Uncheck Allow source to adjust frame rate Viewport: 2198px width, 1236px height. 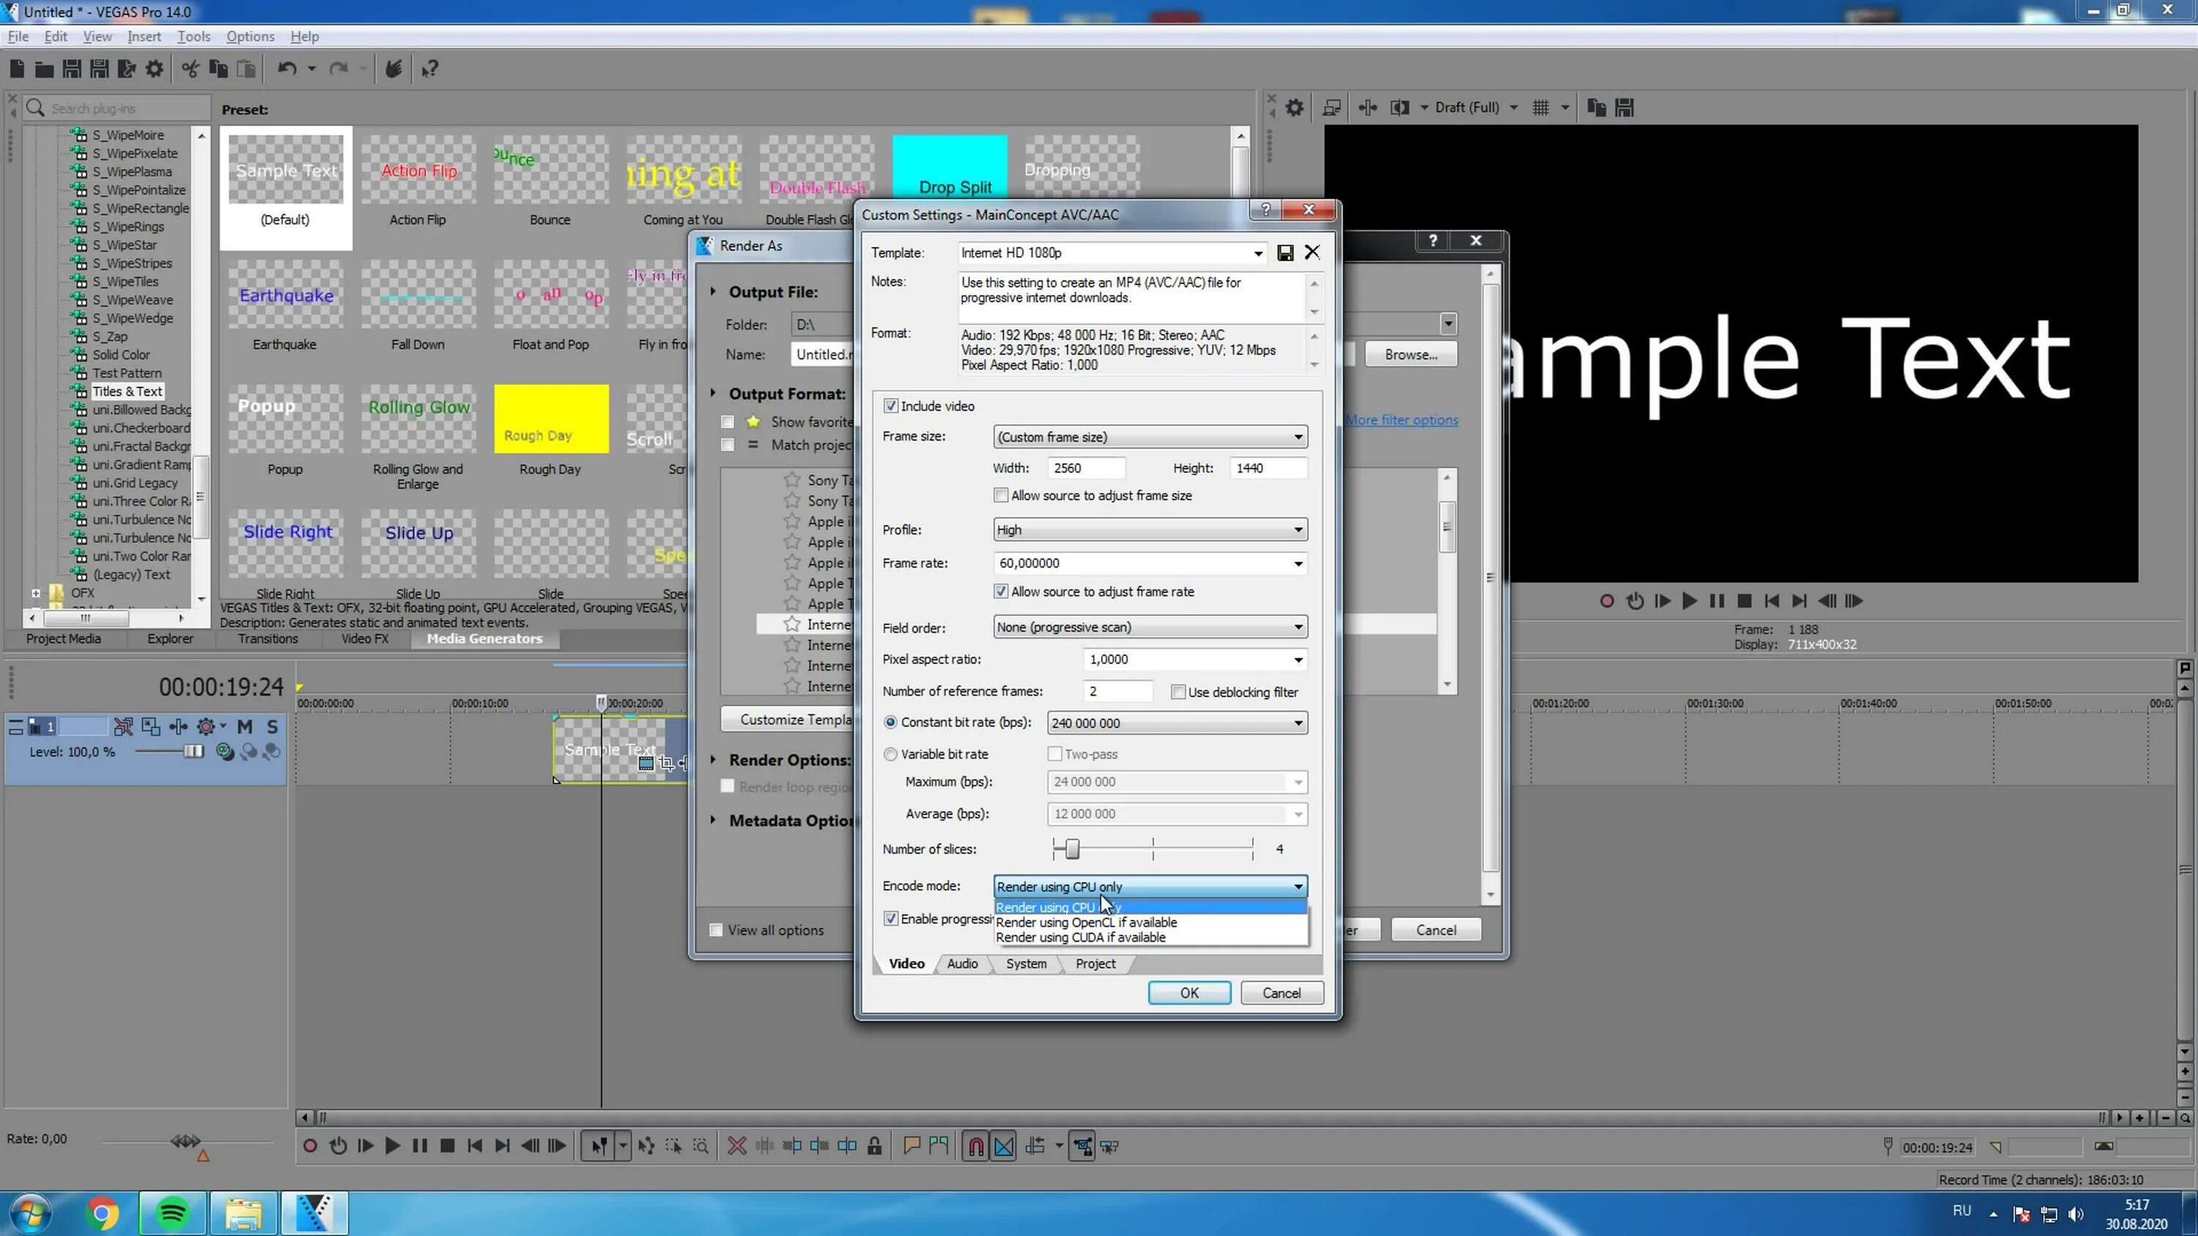pyautogui.click(x=1001, y=591)
